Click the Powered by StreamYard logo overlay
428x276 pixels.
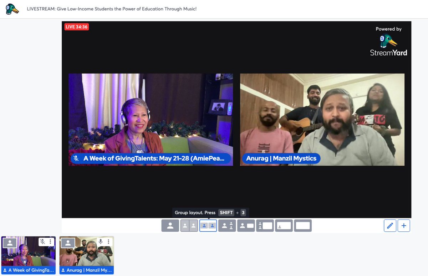tap(388, 41)
